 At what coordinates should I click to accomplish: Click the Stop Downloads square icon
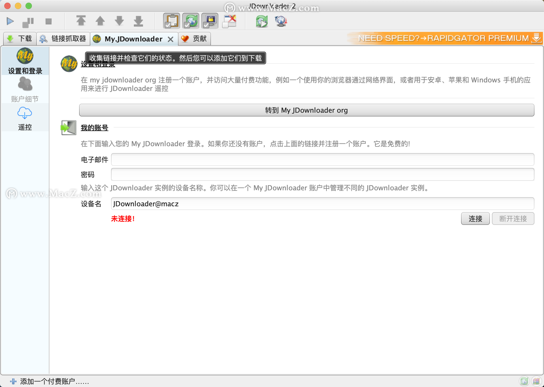coord(48,22)
